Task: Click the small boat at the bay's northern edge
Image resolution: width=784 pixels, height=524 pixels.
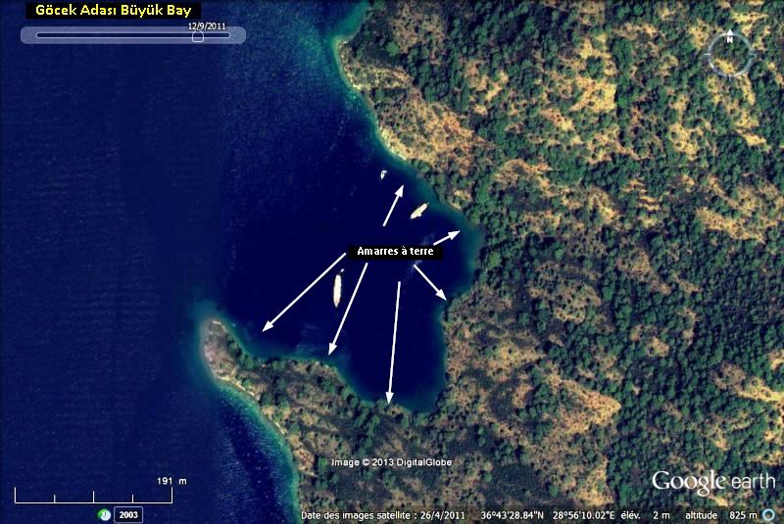Action: [383, 174]
